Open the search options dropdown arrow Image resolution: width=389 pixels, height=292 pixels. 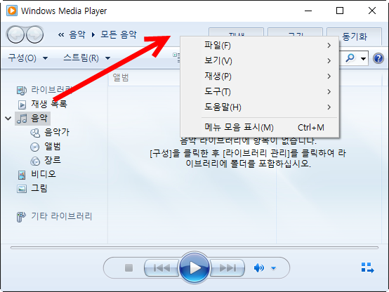(x=363, y=59)
